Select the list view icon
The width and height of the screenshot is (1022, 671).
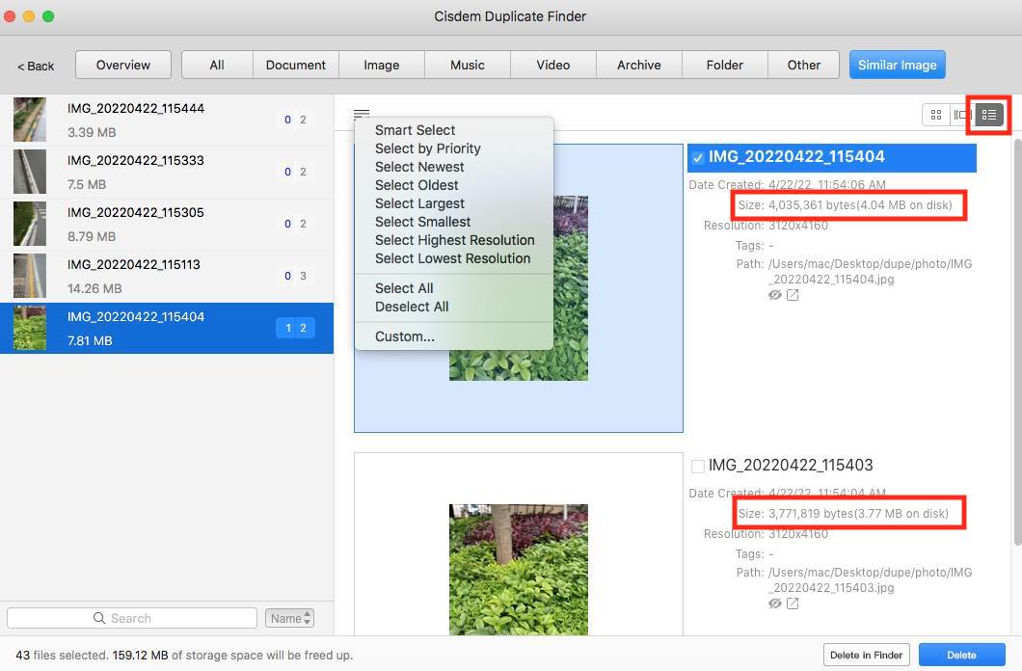(x=987, y=115)
